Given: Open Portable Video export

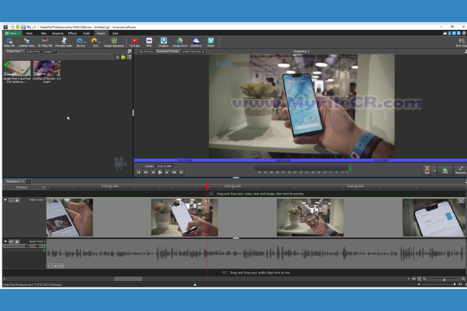Looking at the screenshot, I should coord(64,42).
